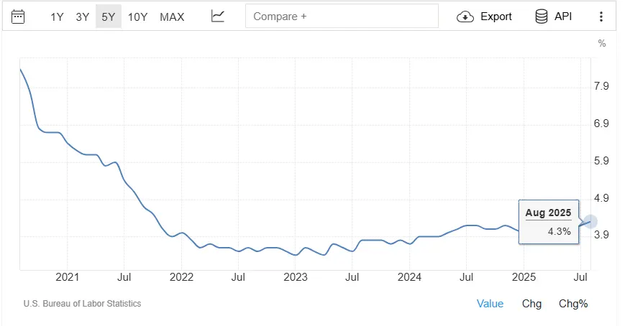Switch to the 10Y time range

(137, 17)
